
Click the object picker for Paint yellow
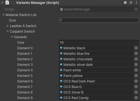136,76
